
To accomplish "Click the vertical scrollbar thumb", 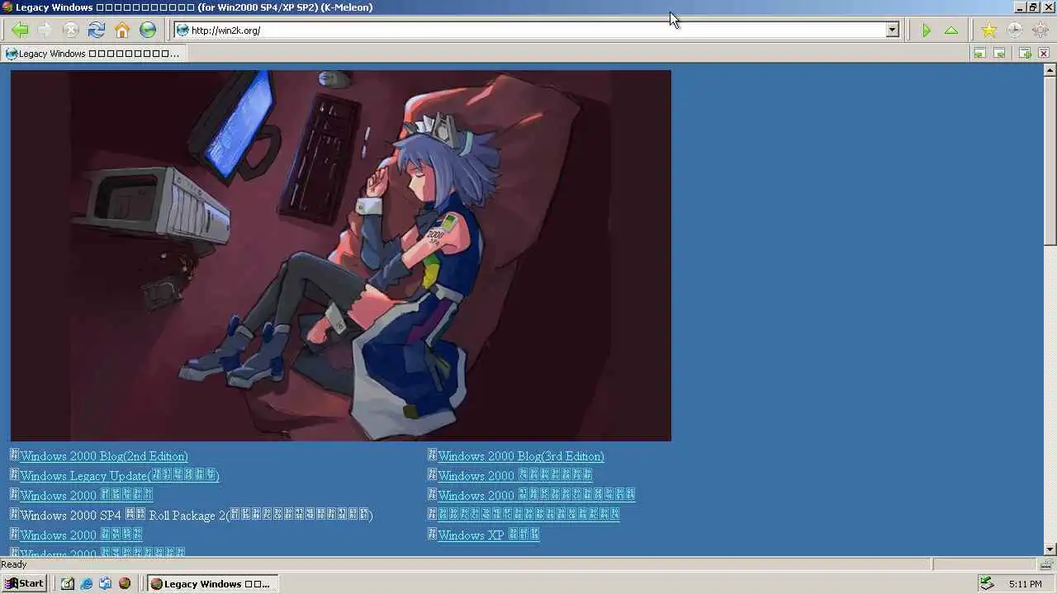I will (x=1050, y=161).
